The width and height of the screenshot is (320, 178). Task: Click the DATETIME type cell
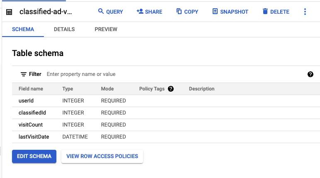coord(75,137)
